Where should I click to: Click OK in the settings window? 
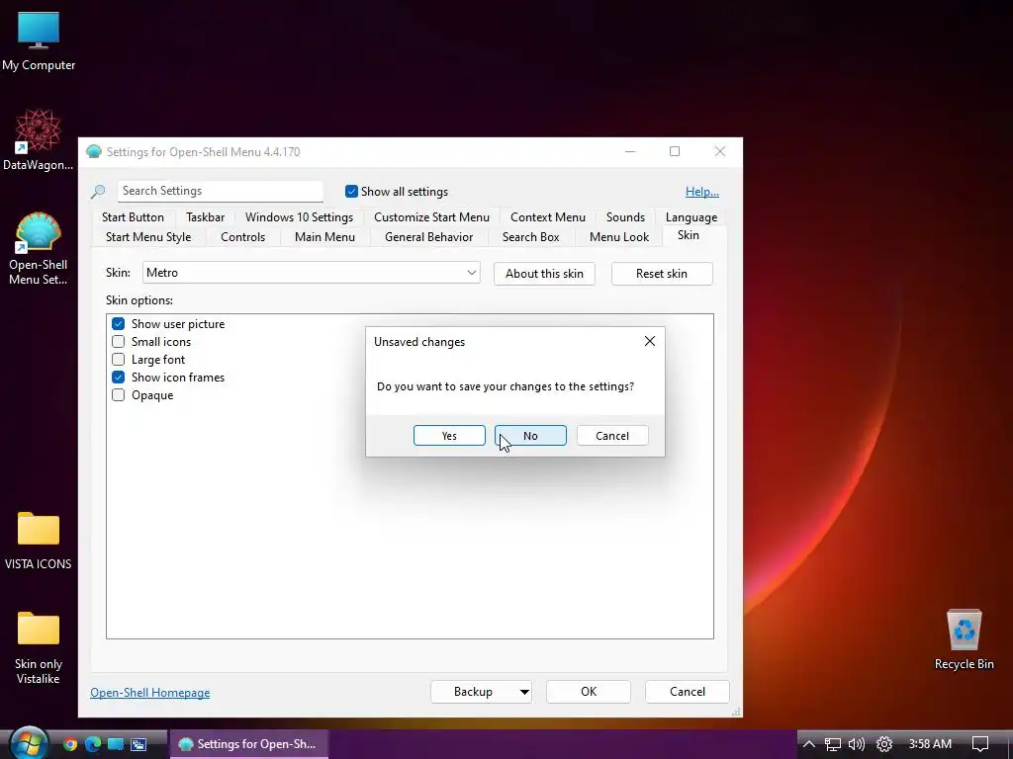pyautogui.click(x=589, y=692)
